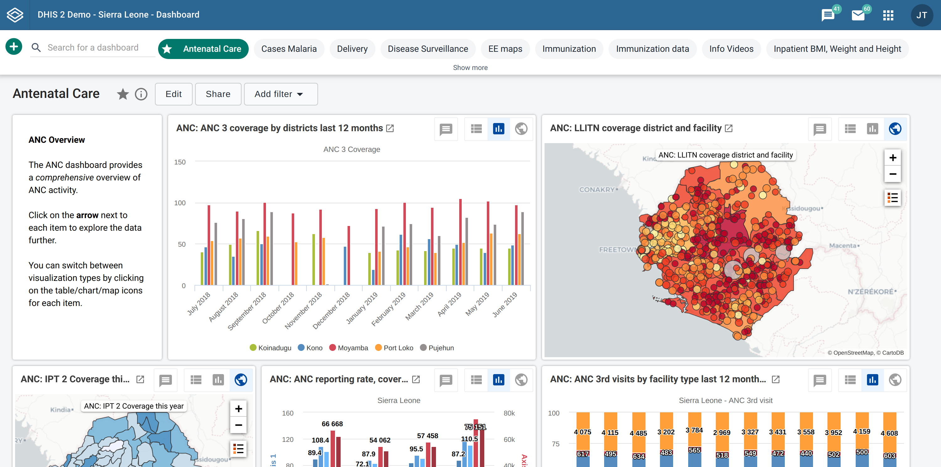The width and height of the screenshot is (941, 467).
Task: Show dashboard info icon next to star
Action: [141, 94]
